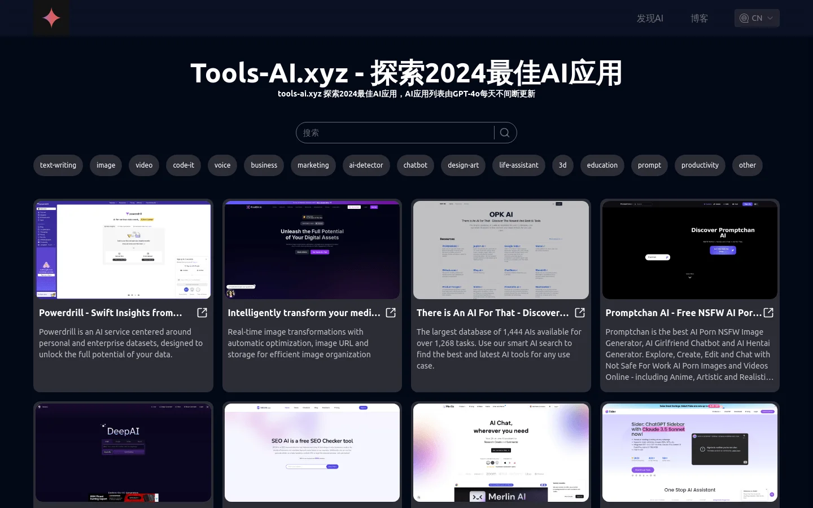
Task: Open the DeepAI preview thumbnail
Action: [x=123, y=452]
